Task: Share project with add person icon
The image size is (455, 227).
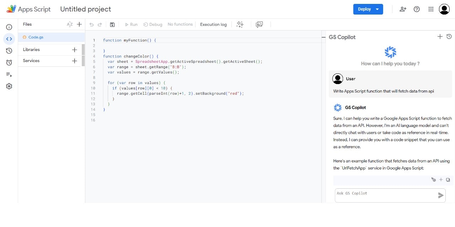Action: [x=403, y=9]
